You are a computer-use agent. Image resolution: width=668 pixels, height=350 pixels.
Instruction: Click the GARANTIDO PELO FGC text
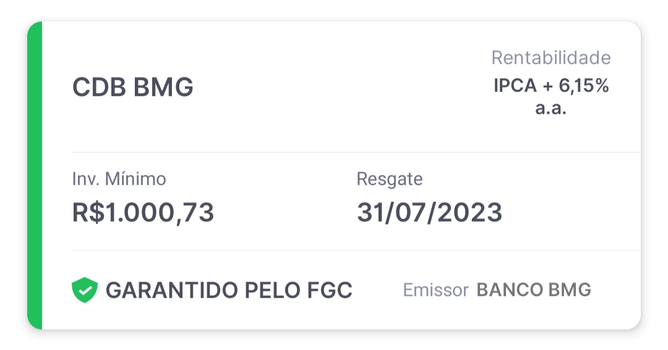click(229, 291)
